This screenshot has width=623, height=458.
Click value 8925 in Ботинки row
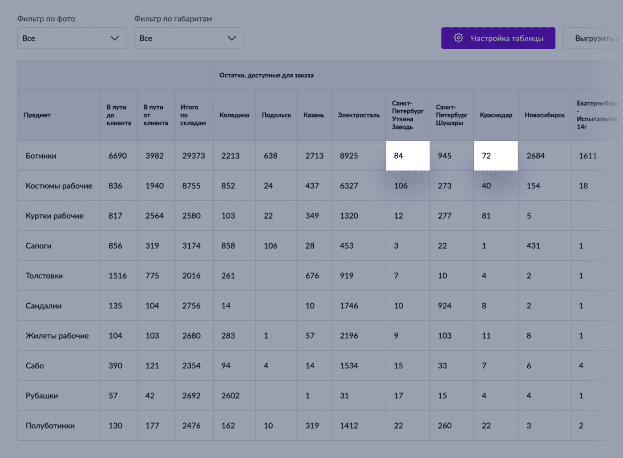pos(349,156)
